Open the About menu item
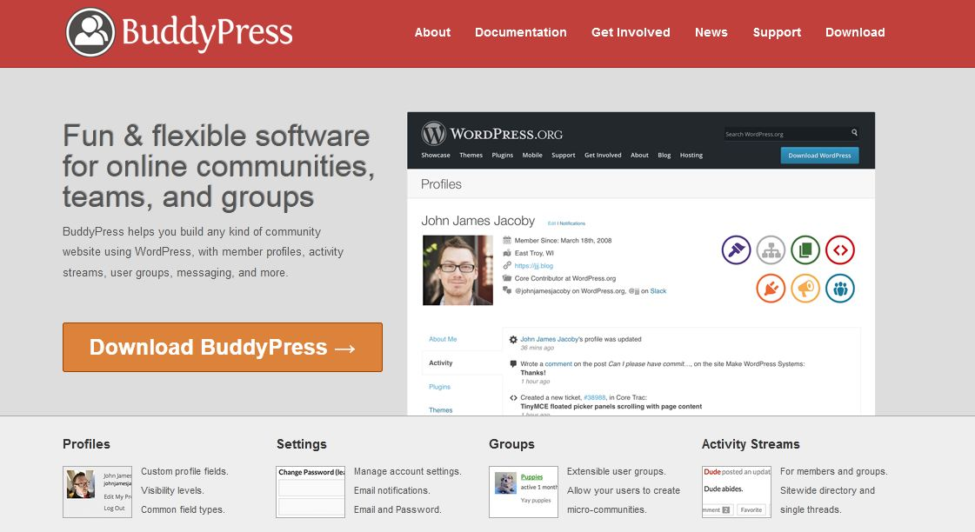975x532 pixels. point(432,32)
